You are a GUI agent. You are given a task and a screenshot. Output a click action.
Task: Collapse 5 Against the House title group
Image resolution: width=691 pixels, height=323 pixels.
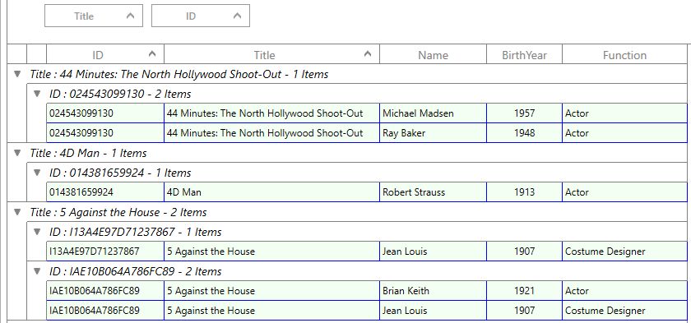click(17, 212)
